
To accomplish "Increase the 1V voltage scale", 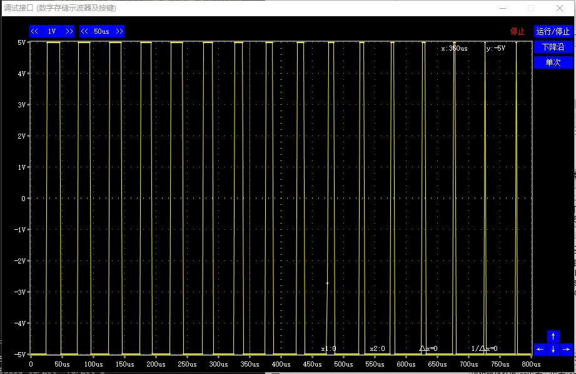I will point(69,31).
